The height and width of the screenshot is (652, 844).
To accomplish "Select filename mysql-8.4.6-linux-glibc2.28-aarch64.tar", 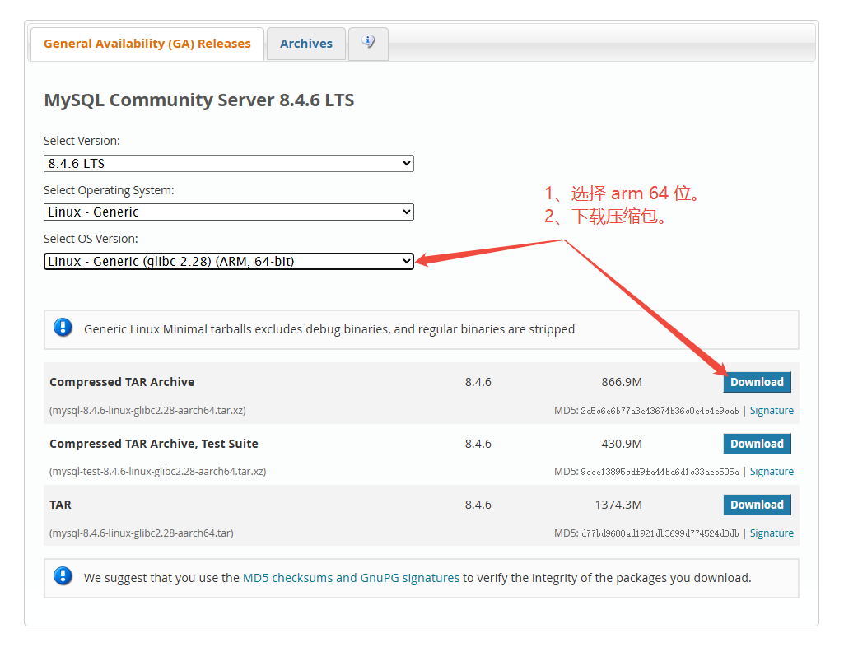I will [x=142, y=533].
